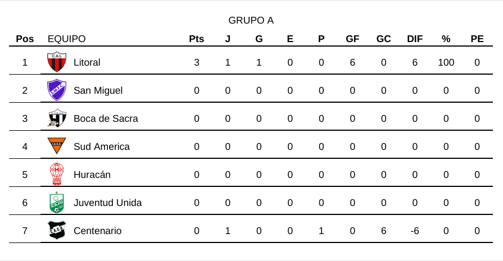This screenshot has height=261, width=503.
Task: Click the Pos column header
Action: click(x=25, y=39)
